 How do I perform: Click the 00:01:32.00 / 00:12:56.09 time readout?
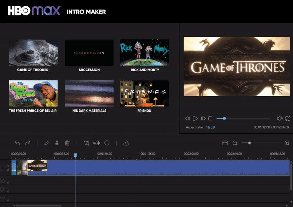(x=271, y=127)
